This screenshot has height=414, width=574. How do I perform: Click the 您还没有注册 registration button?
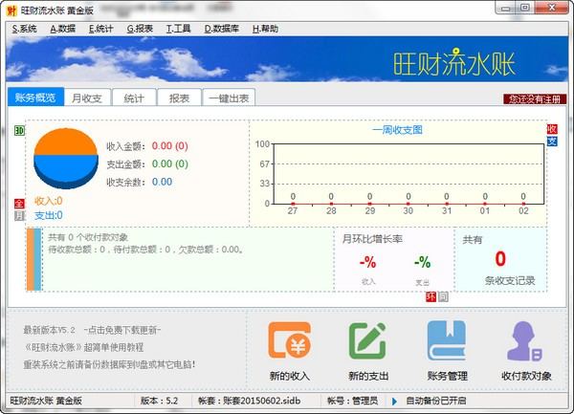[535, 98]
